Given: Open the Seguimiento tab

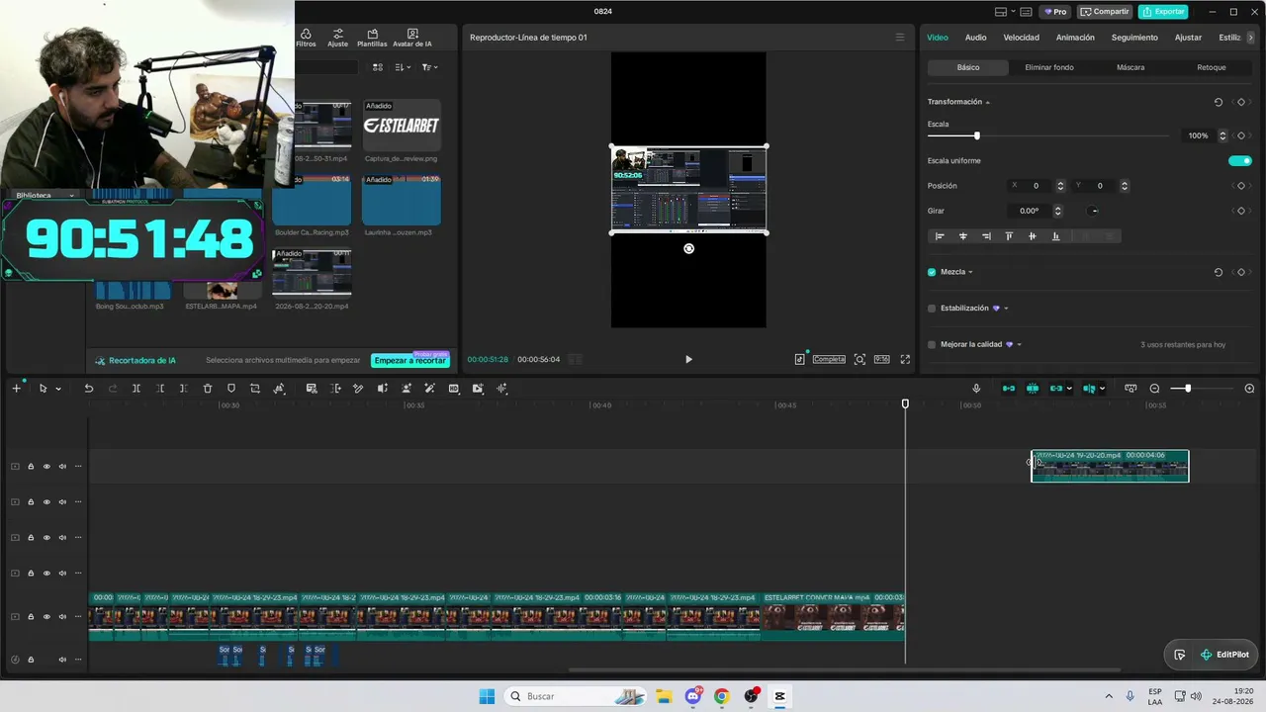Looking at the screenshot, I should (x=1134, y=38).
